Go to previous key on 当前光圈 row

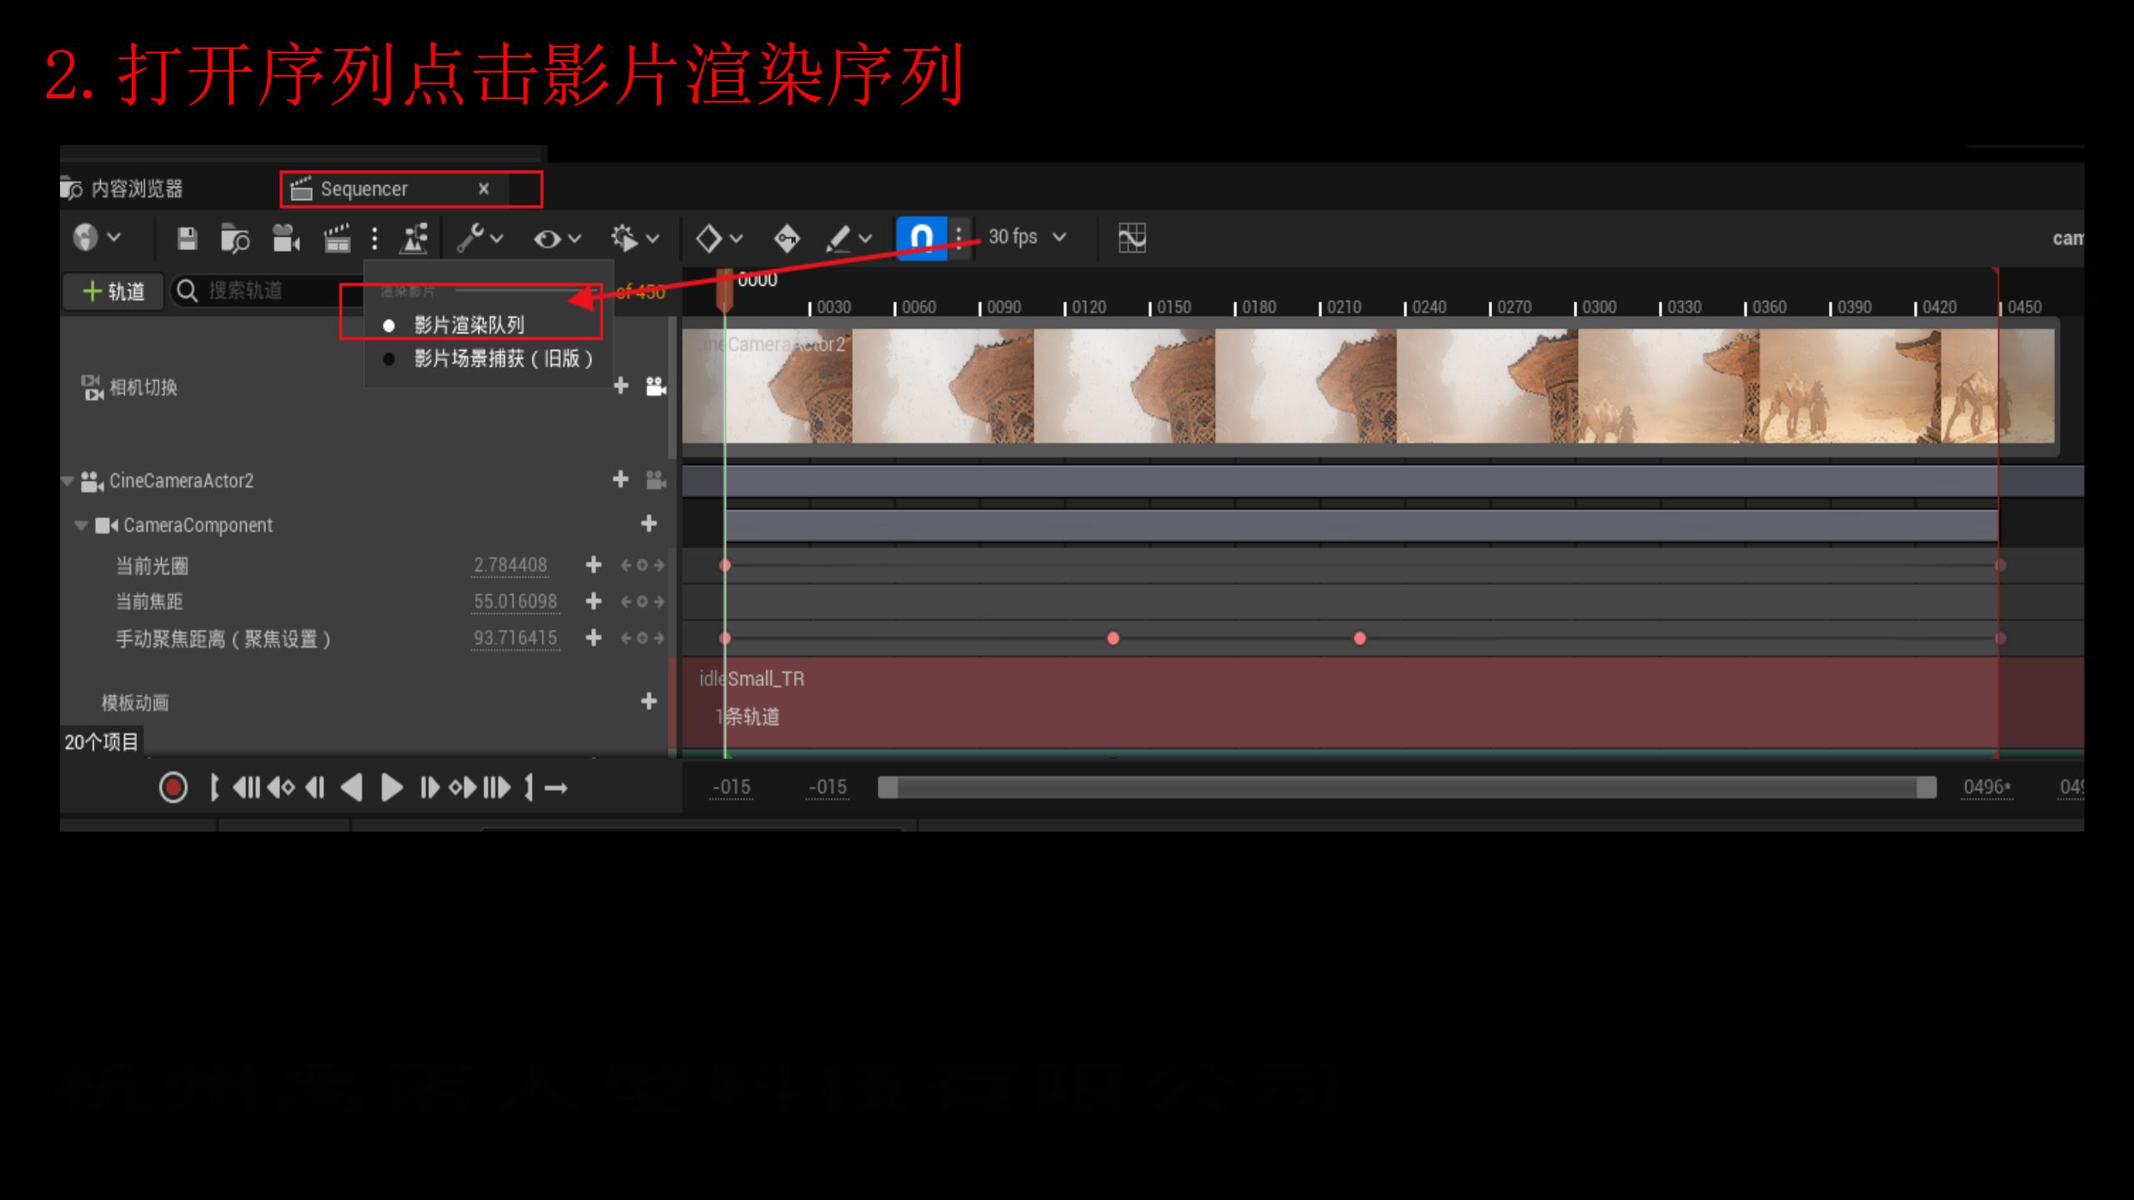[626, 566]
